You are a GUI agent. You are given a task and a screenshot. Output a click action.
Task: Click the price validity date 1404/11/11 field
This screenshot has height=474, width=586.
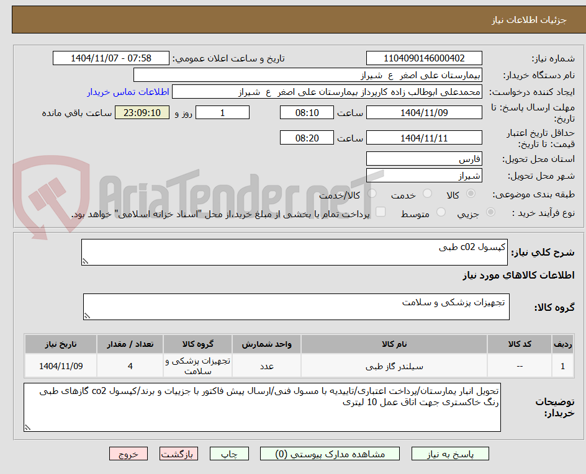(x=424, y=138)
